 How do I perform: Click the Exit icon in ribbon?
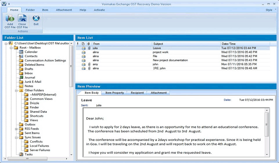[36, 18]
